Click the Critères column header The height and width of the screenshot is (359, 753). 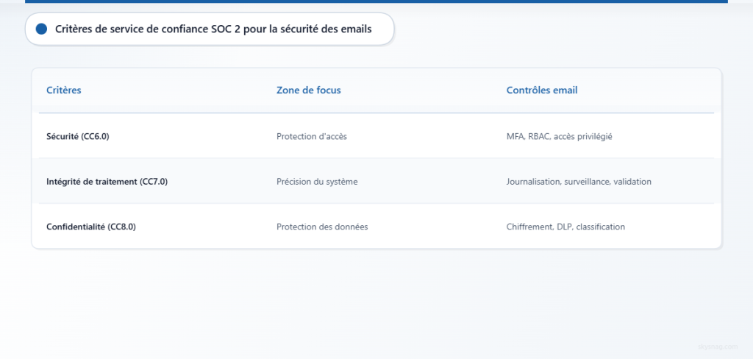click(64, 90)
